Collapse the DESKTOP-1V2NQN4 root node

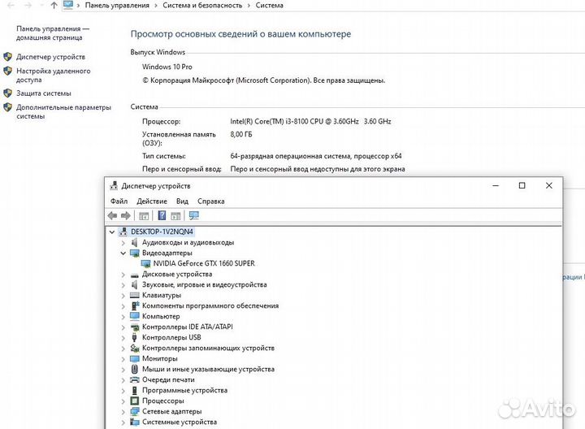tap(111, 232)
